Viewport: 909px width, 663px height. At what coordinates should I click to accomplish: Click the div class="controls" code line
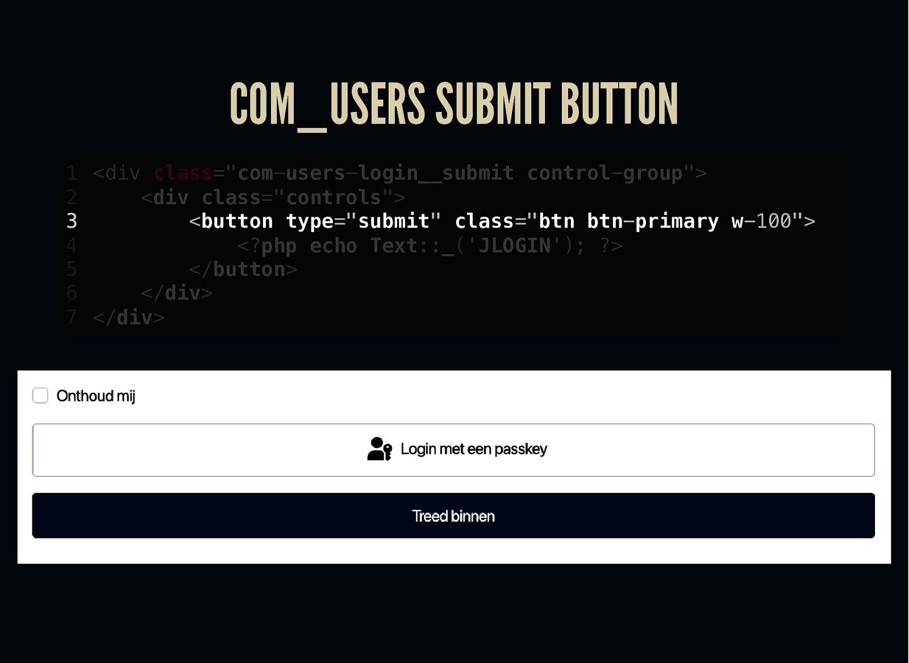pyautogui.click(x=273, y=197)
